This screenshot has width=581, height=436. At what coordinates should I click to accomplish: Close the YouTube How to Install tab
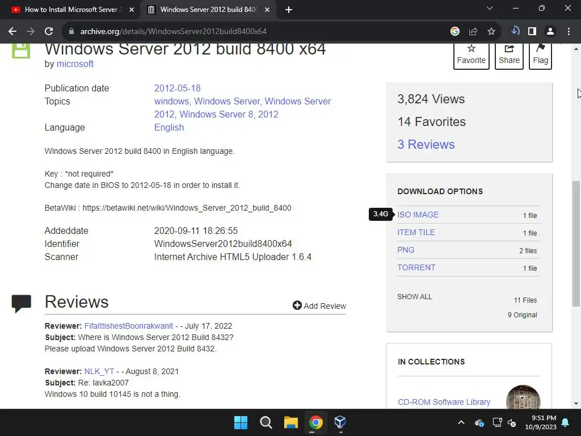(132, 10)
